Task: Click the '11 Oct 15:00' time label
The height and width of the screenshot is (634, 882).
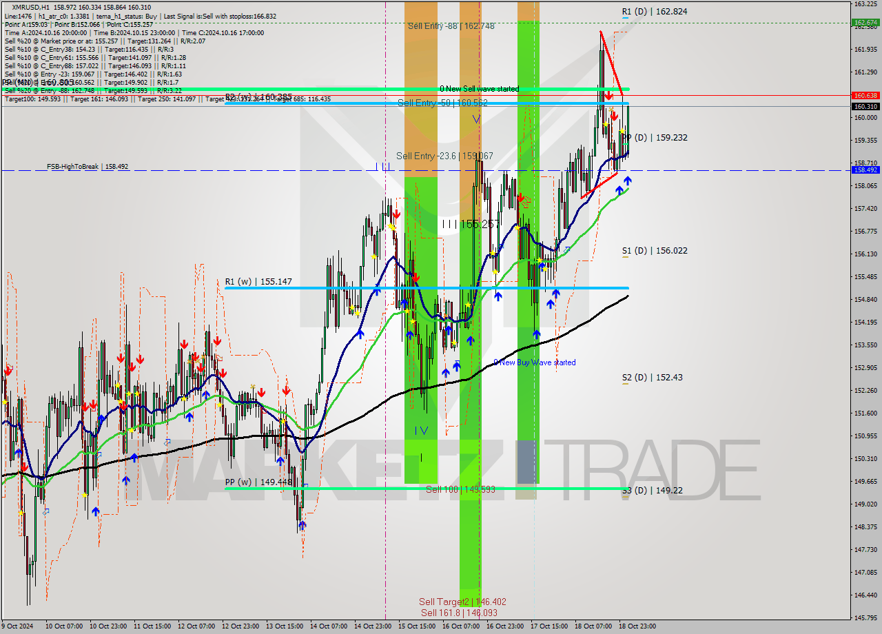Action: pyautogui.click(x=152, y=626)
